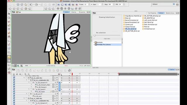Click the highlighted yellow tool in tools palette
The image size is (187, 105).
click(9, 57)
